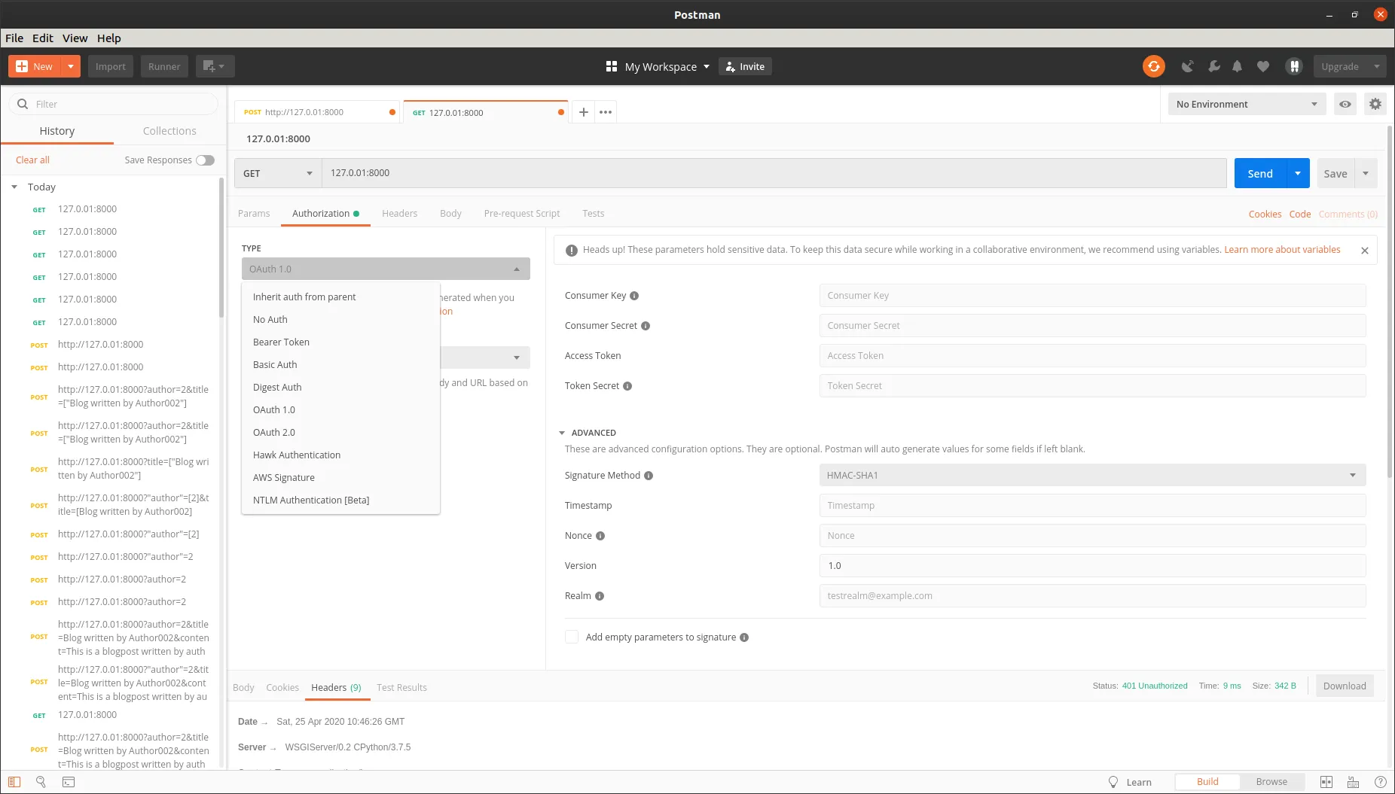Collapse the Today history group
The image size is (1395, 794).
pos(14,187)
